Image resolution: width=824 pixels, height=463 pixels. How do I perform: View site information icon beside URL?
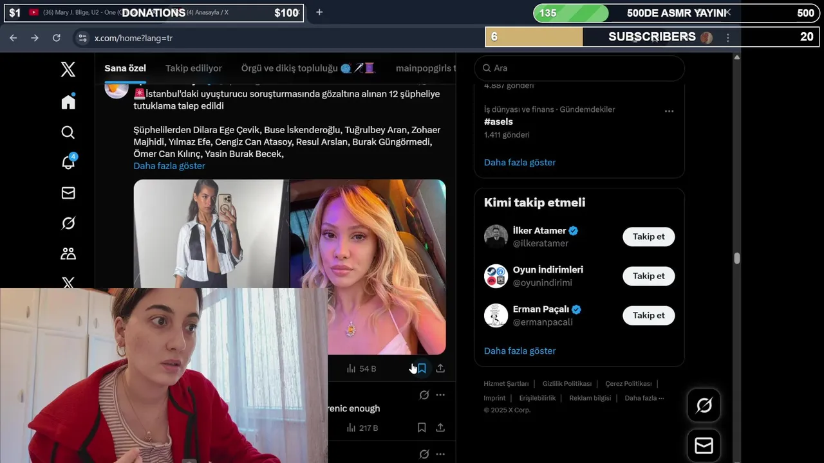pos(82,38)
